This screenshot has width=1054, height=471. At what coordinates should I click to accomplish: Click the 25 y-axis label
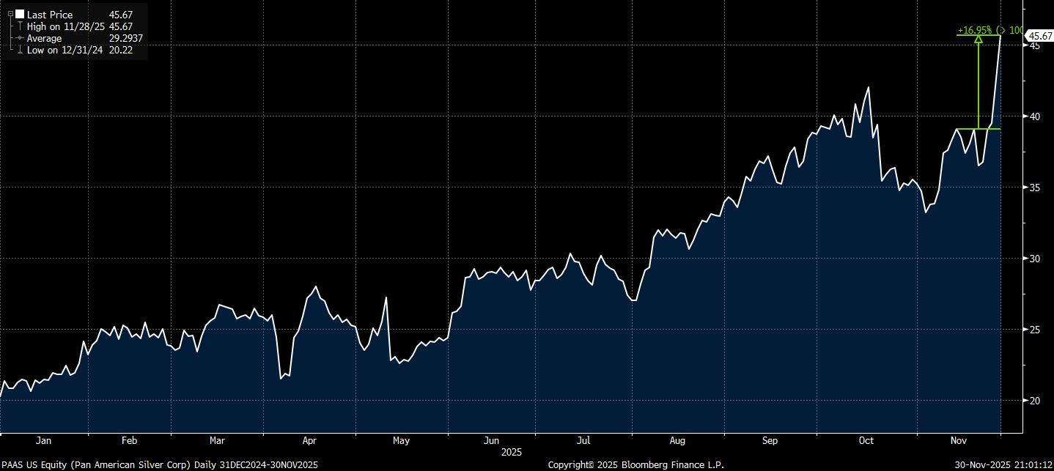click(1033, 330)
